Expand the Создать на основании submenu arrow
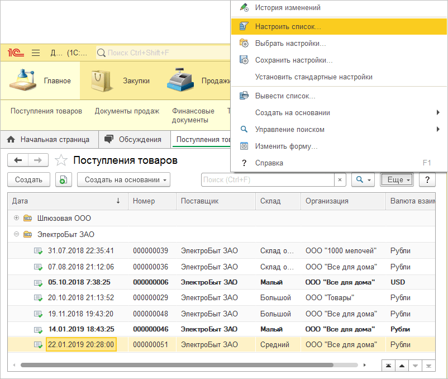The height and width of the screenshot is (379, 448). tap(438, 112)
